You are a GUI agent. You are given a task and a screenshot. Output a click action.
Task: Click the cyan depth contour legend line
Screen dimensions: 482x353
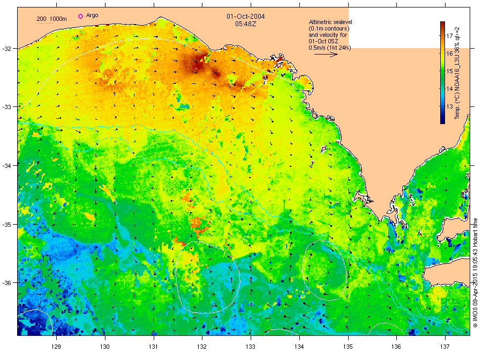tap(45, 23)
